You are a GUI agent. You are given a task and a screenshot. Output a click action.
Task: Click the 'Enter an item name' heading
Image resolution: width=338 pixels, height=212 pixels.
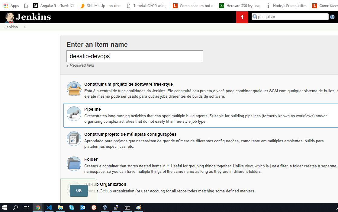(97, 44)
